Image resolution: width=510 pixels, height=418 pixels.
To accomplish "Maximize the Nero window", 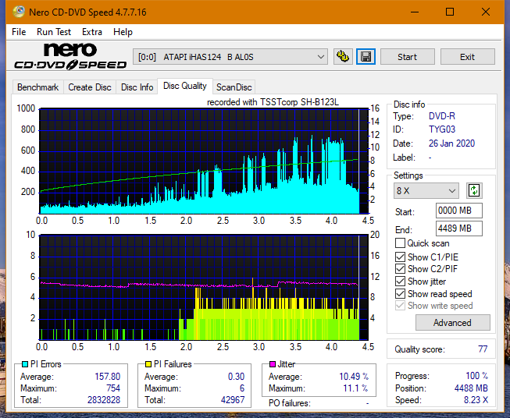I will tap(450, 12).
